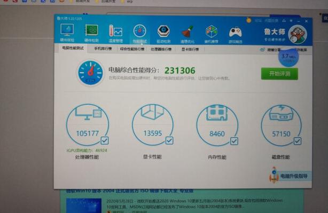Click the disk performance circle 57150
Image resolution: width=328 pixels, height=213 pixels.
coord(281,125)
